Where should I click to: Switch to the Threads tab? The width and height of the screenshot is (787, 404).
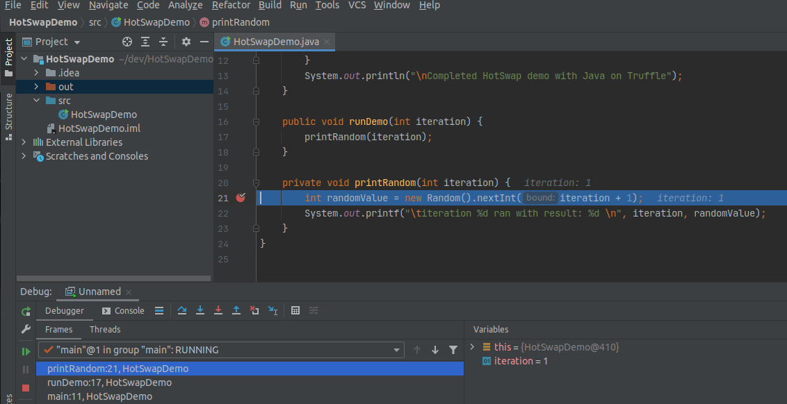(105, 329)
